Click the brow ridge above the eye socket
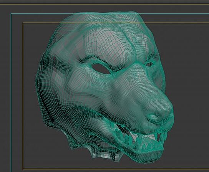 click(x=96, y=60)
